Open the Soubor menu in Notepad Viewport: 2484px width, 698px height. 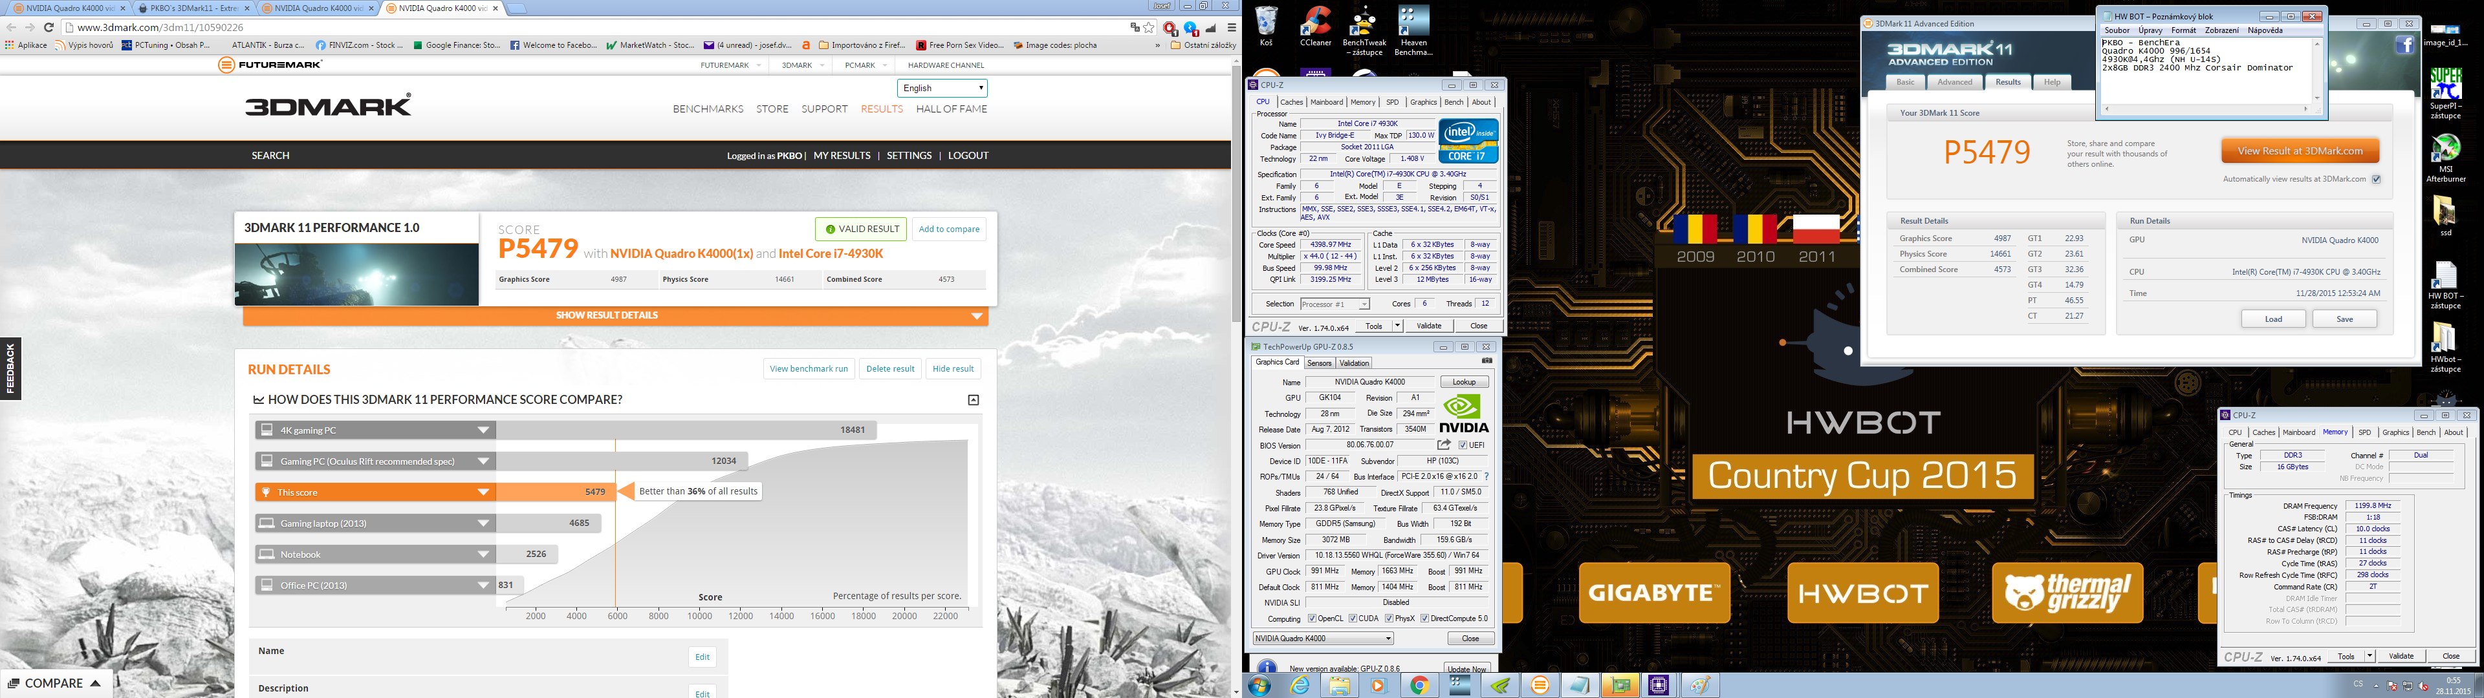tap(2117, 30)
